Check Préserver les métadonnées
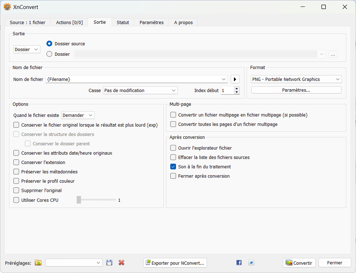The height and width of the screenshot is (273, 356). click(16, 172)
